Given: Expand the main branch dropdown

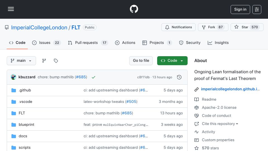Looking at the screenshot, I should tap(21, 61).
